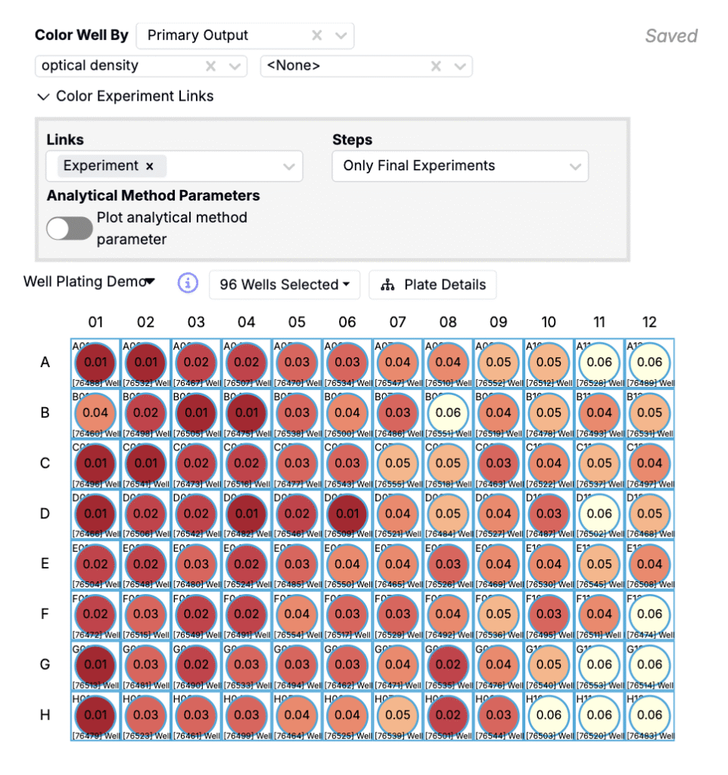Expand the optical density dropdown
The image size is (728, 775).
[234, 67]
